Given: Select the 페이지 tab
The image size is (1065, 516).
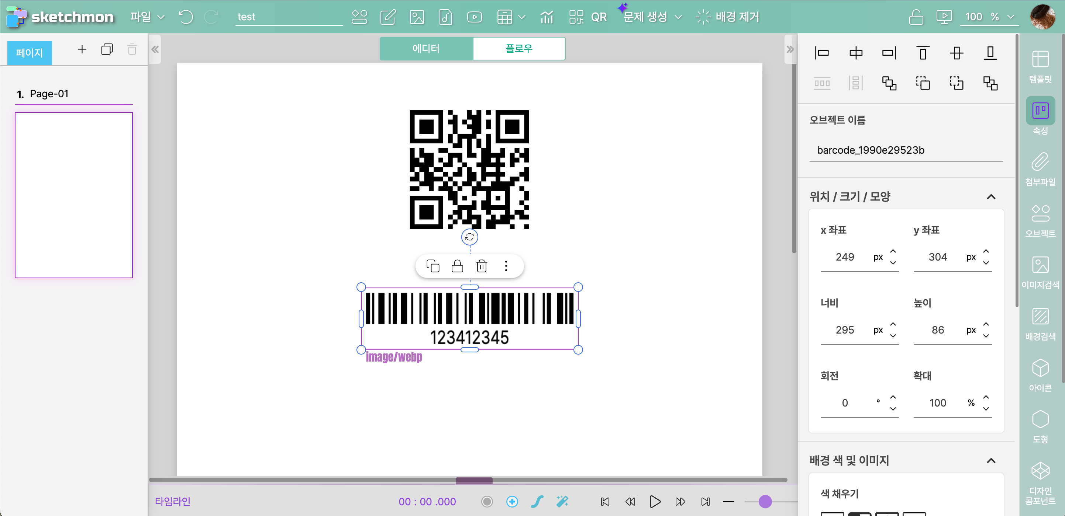Looking at the screenshot, I should (x=30, y=53).
